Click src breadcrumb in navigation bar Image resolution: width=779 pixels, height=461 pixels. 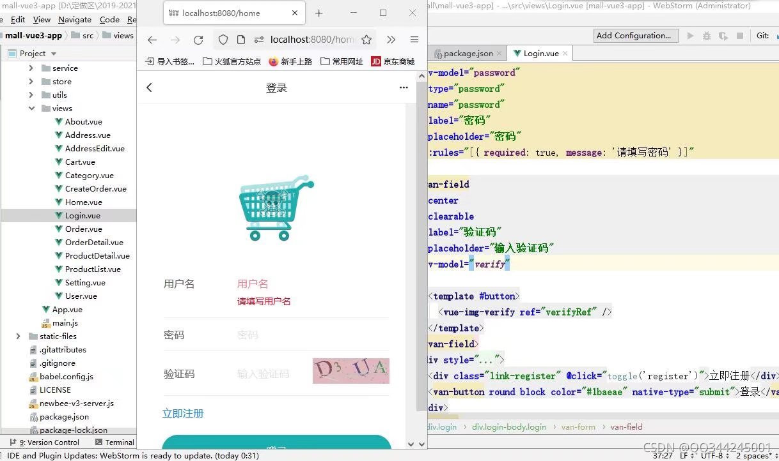83,36
